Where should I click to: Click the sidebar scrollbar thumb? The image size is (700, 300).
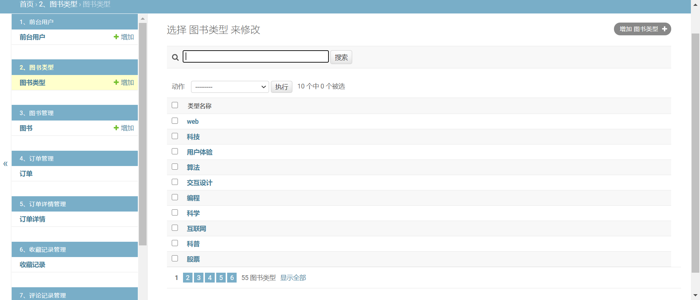[143, 134]
